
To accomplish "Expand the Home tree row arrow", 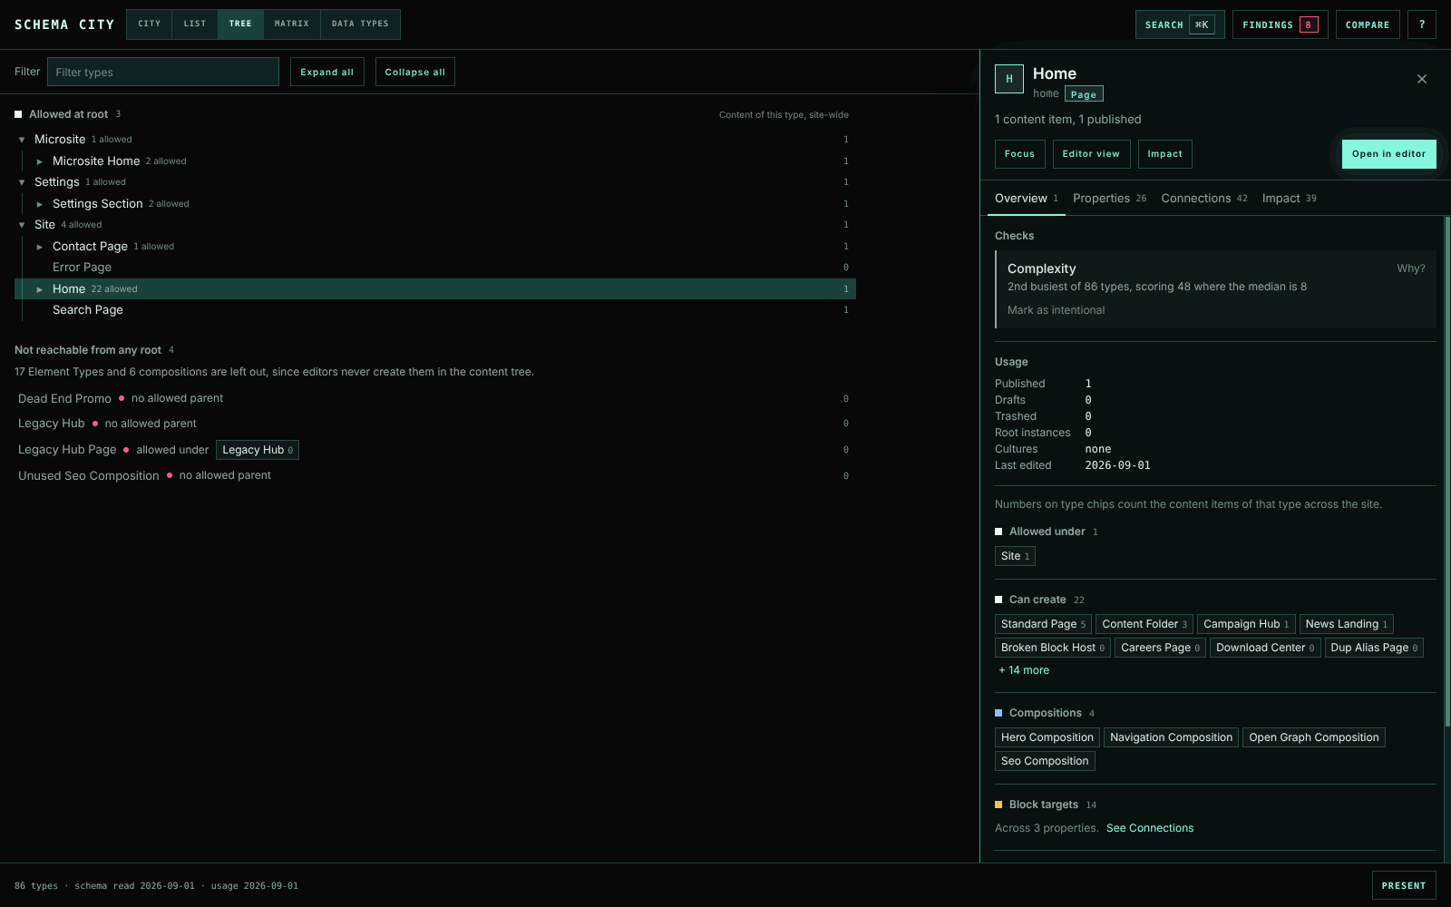I will [x=40, y=289].
